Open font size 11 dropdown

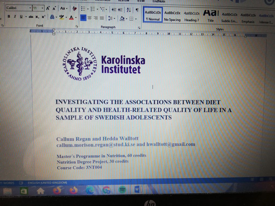(x=42, y=8)
